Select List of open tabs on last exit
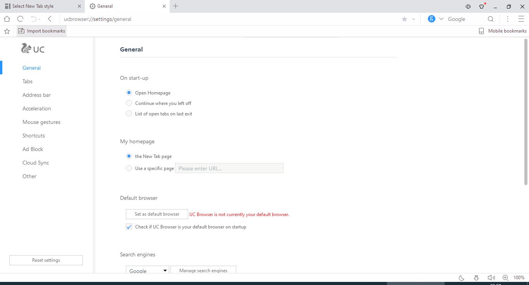The image size is (529, 285). (129, 114)
